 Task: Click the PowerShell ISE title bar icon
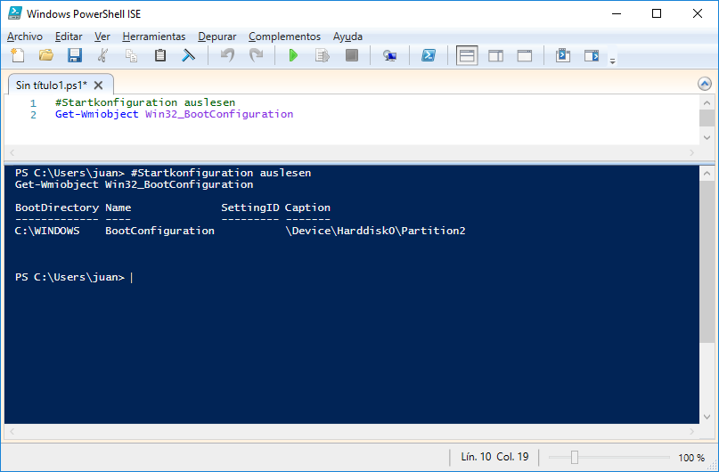tap(14, 13)
